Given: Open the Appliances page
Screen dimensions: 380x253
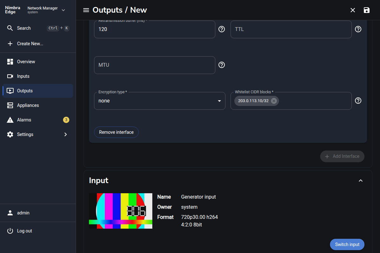Looking at the screenshot, I should 38,105.
